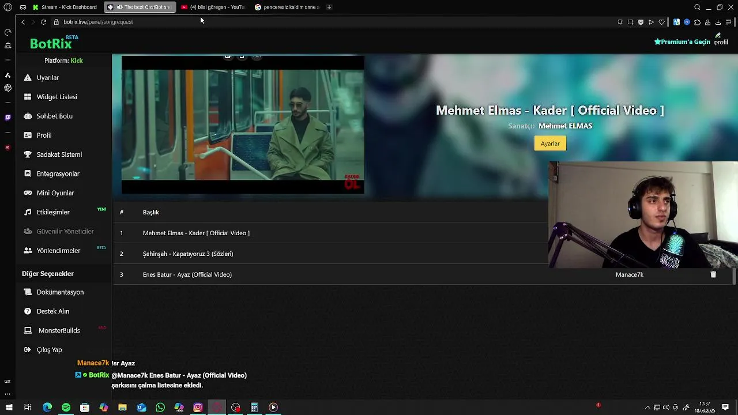Image resolution: width=738 pixels, height=415 pixels.
Task: Open File Explorer from taskbar
Action: pyautogui.click(x=122, y=408)
